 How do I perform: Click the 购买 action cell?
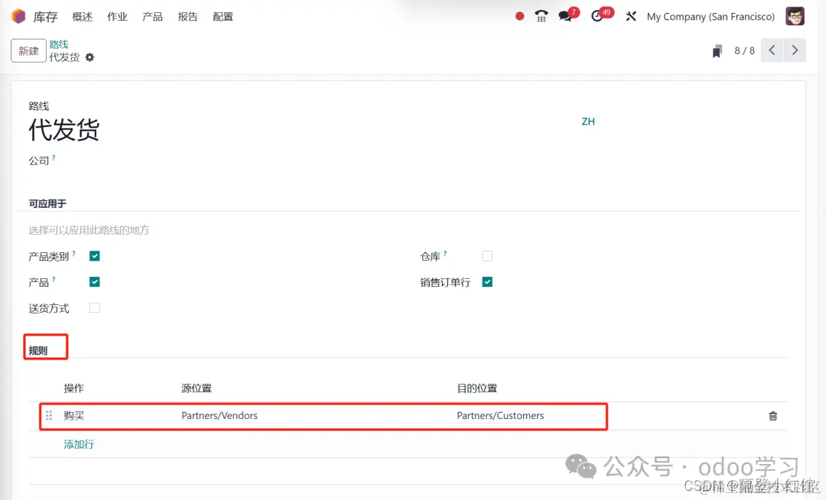click(x=73, y=416)
